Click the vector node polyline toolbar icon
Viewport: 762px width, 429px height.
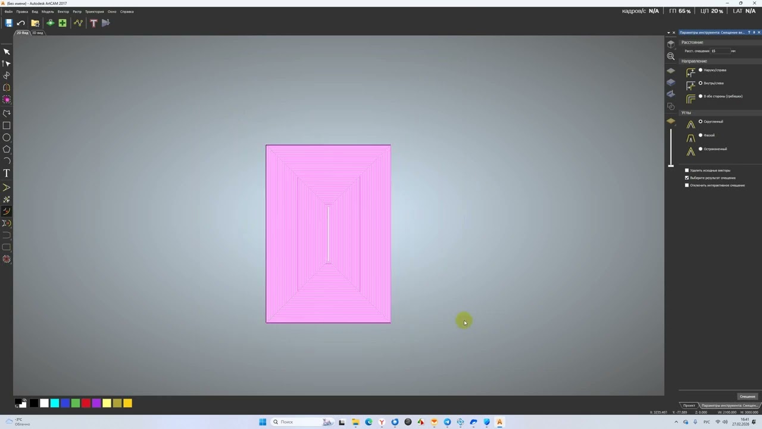tap(78, 23)
